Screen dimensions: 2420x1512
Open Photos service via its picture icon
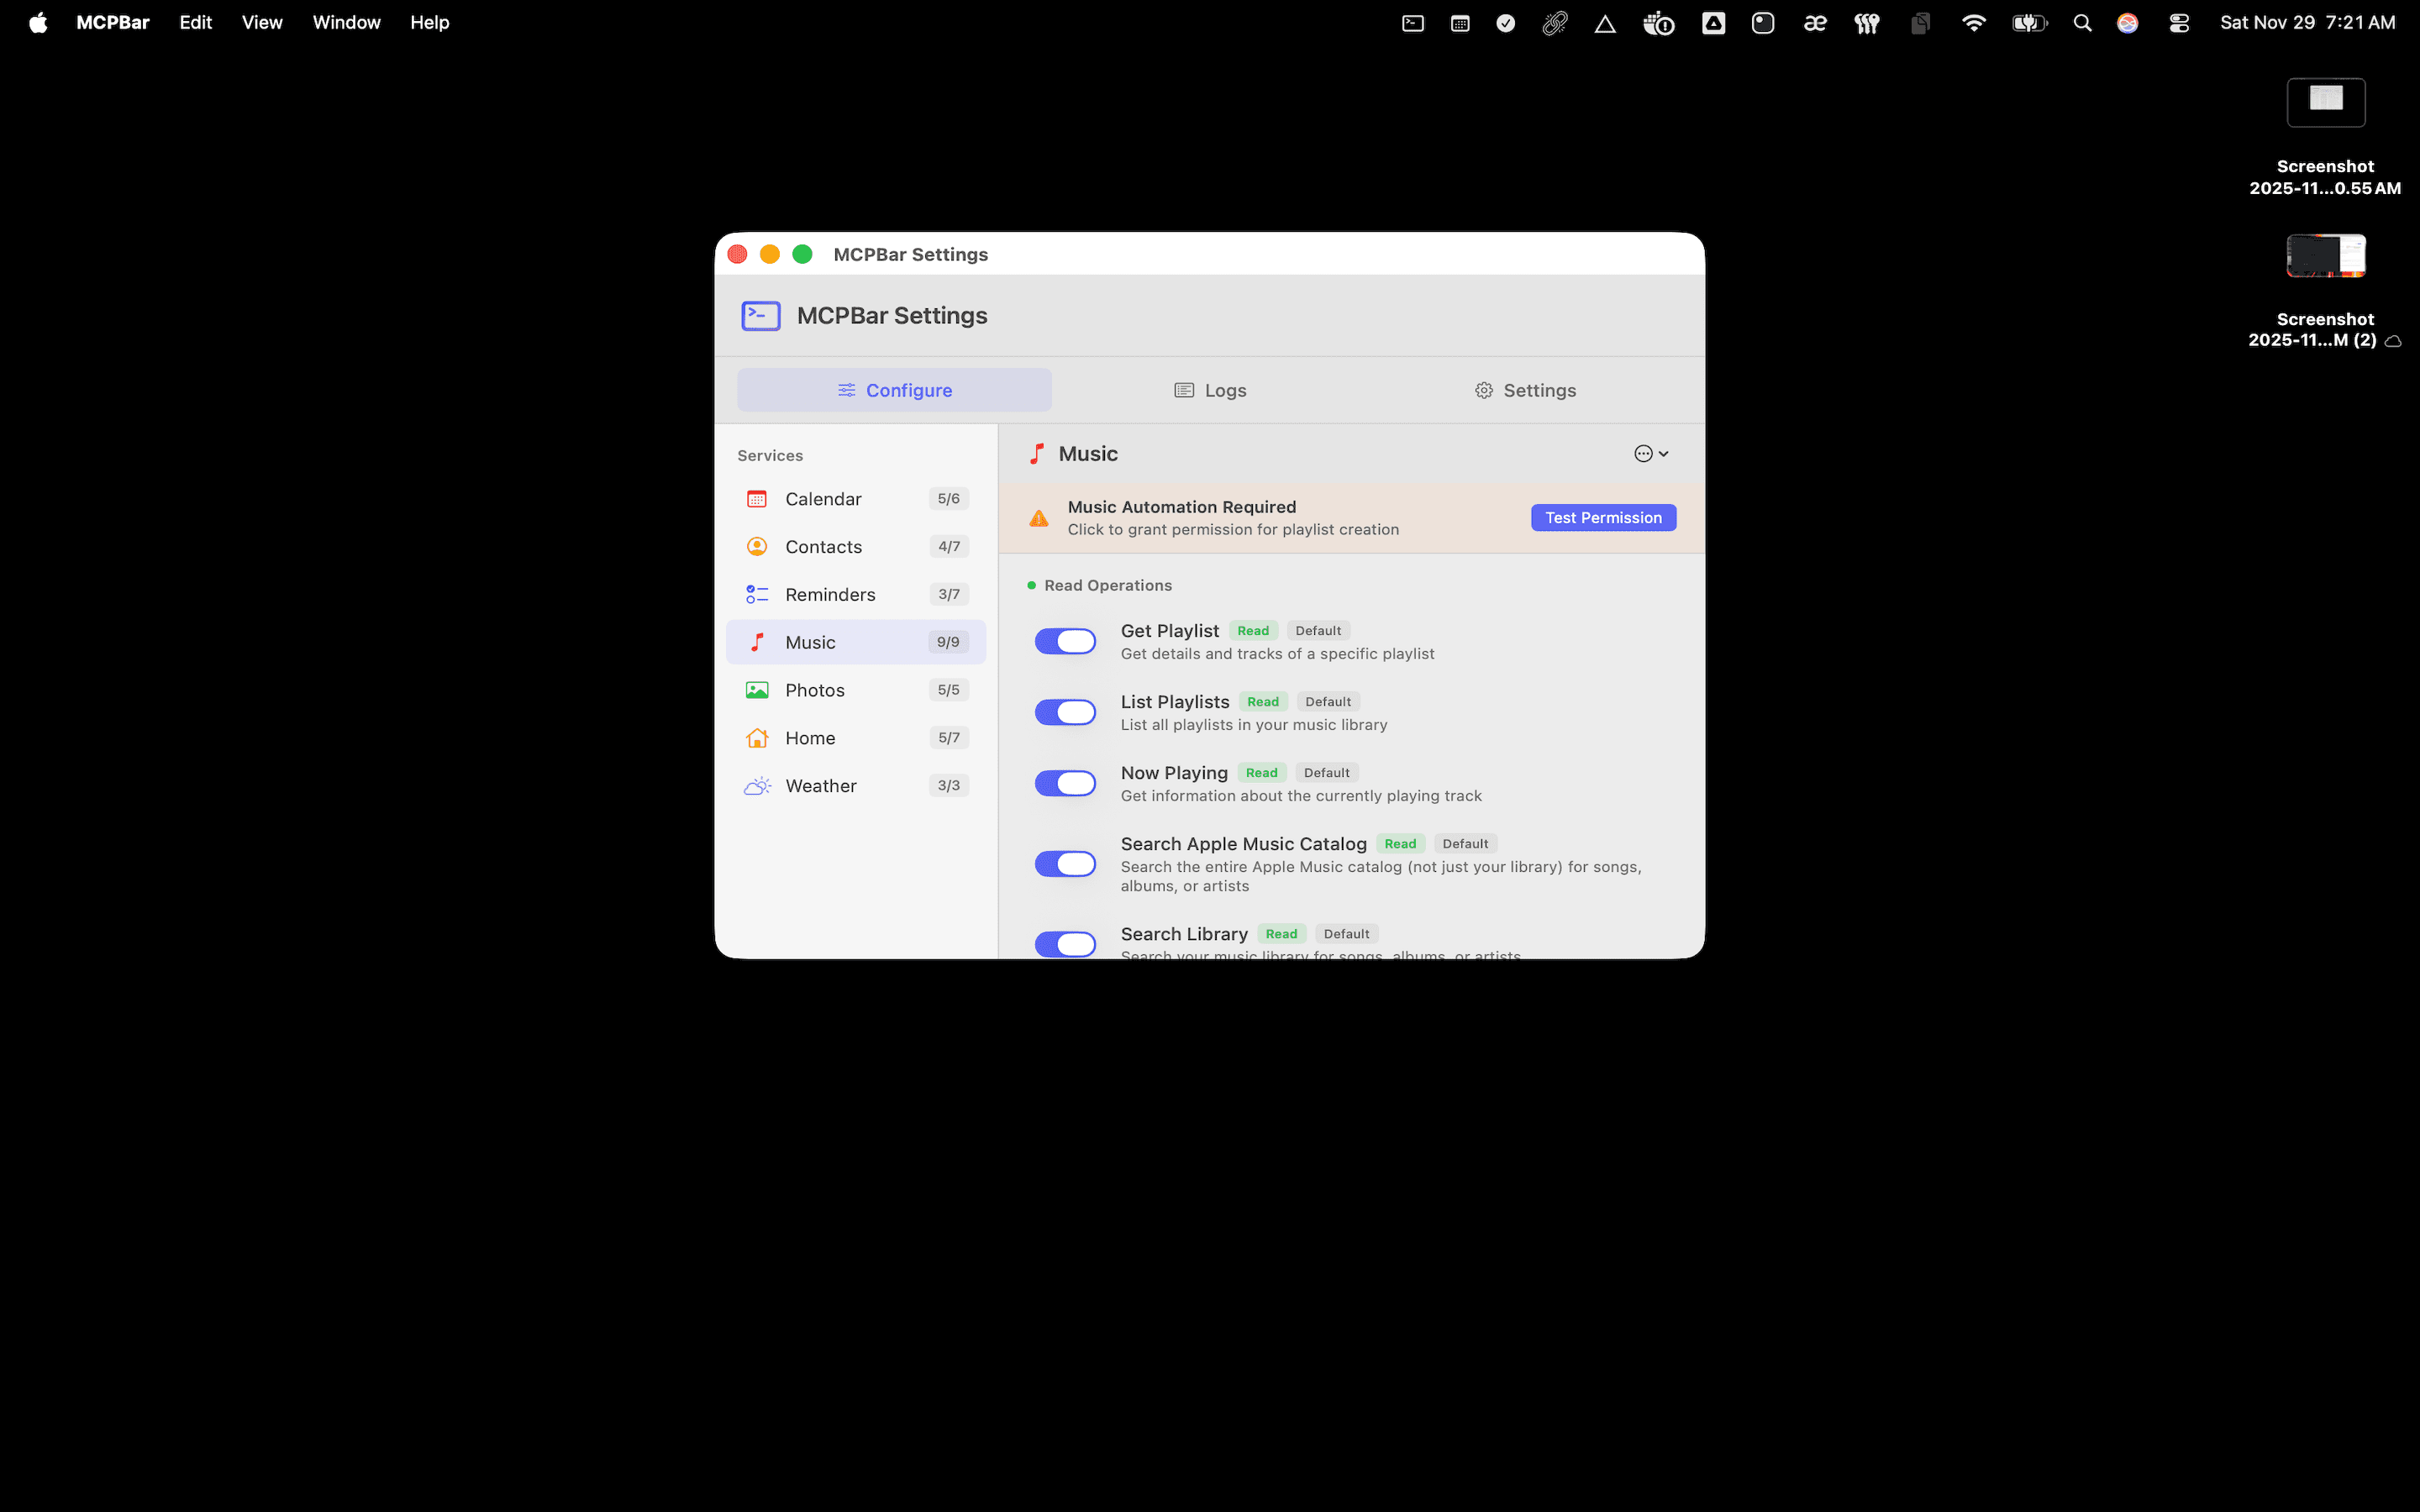click(x=757, y=689)
